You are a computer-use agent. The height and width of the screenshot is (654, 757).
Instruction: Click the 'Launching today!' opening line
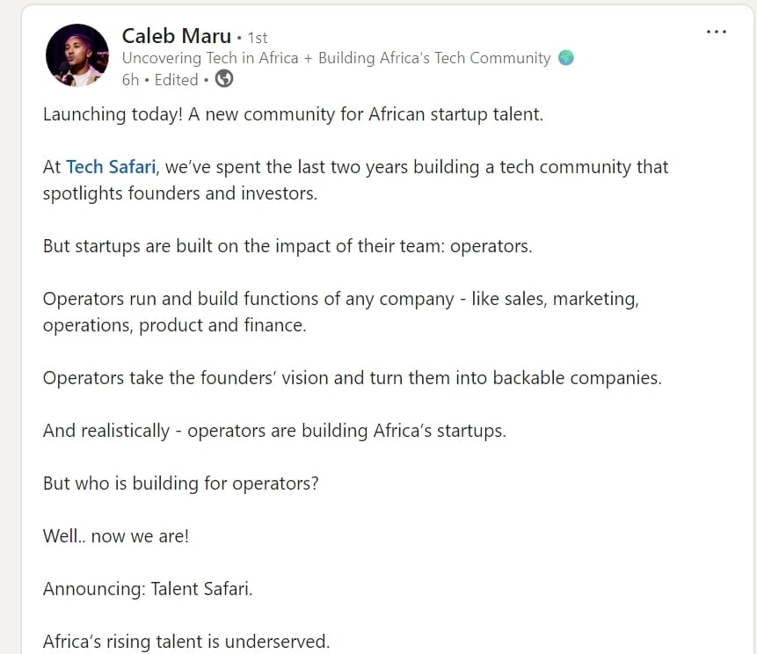293,114
